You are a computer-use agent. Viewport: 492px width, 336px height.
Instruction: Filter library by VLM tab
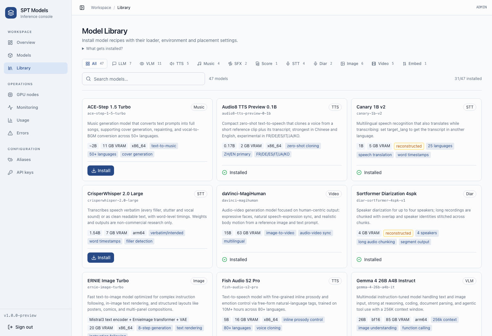coord(151,64)
